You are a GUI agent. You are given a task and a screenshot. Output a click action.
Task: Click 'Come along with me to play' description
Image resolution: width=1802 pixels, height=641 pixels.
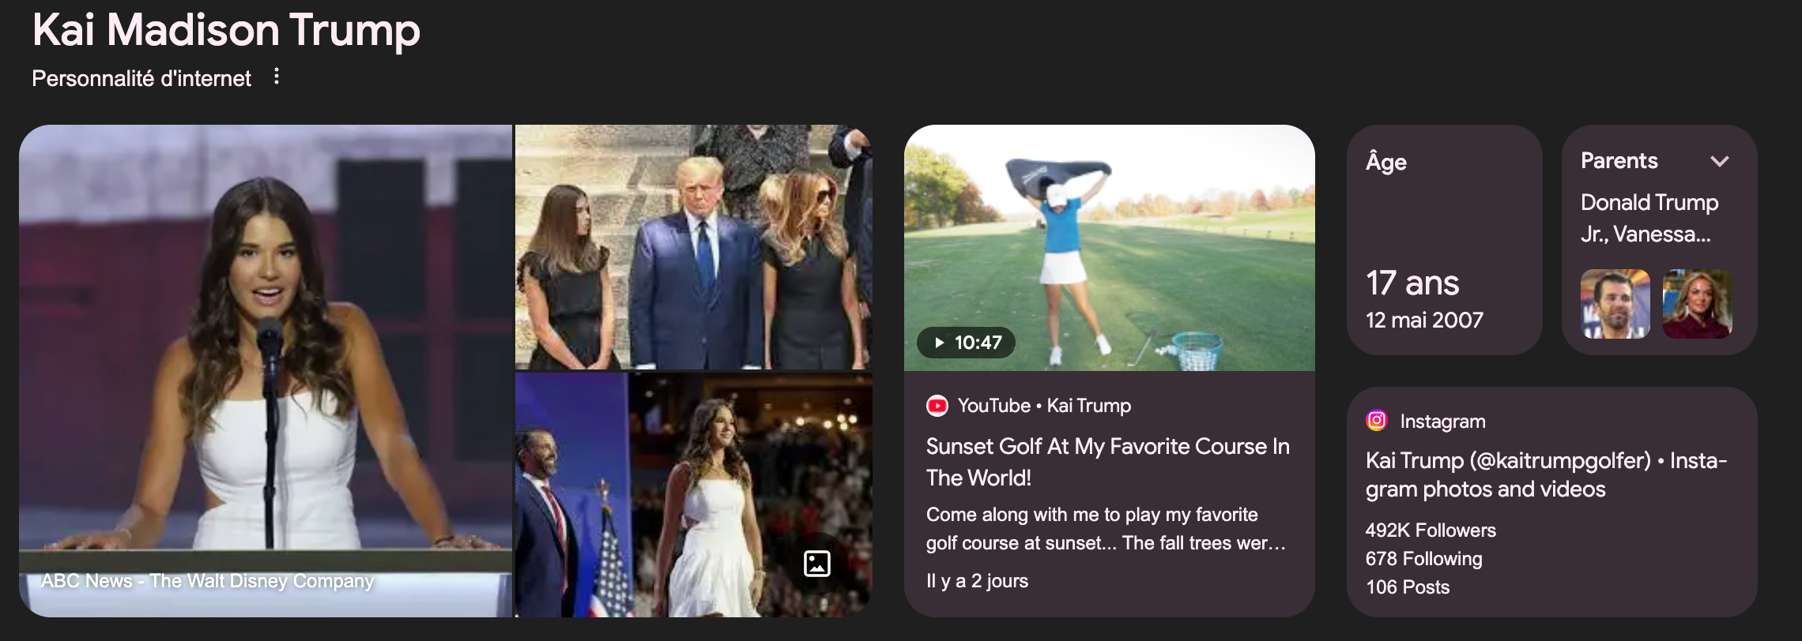(x=1106, y=529)
